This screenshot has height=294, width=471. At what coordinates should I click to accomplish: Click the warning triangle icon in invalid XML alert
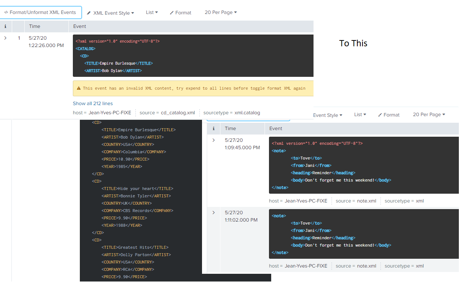[79, 88]
